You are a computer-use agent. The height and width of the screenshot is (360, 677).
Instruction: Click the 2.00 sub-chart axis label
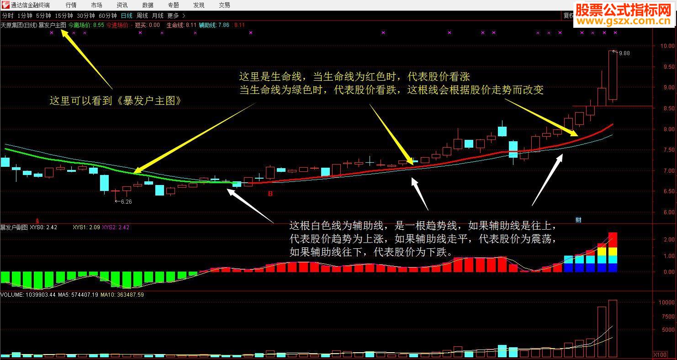(x=669, y=240)
